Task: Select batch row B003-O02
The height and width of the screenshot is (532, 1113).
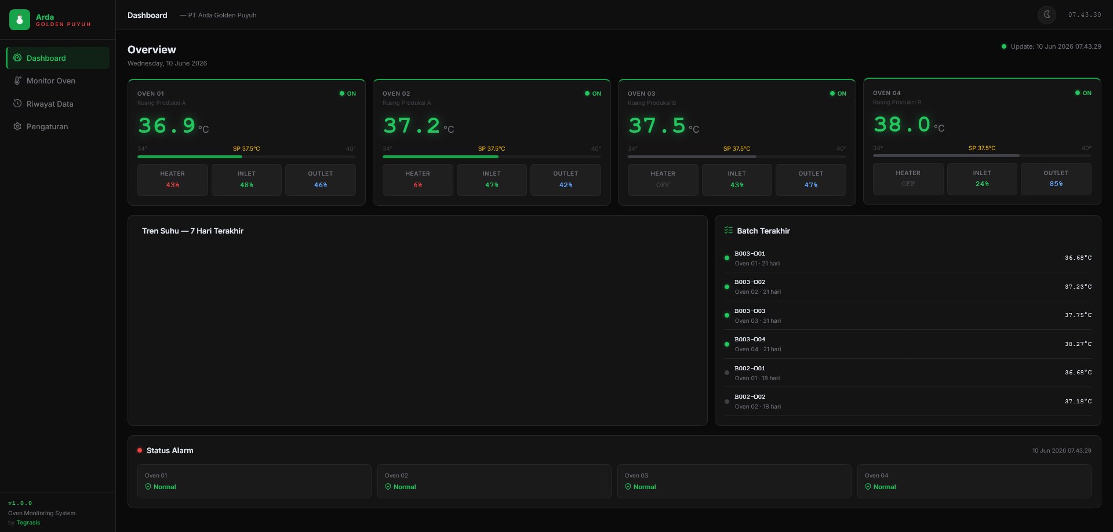Action: click(908, 287)
